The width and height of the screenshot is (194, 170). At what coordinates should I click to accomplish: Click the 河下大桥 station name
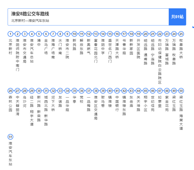click(x=53, y=103)
